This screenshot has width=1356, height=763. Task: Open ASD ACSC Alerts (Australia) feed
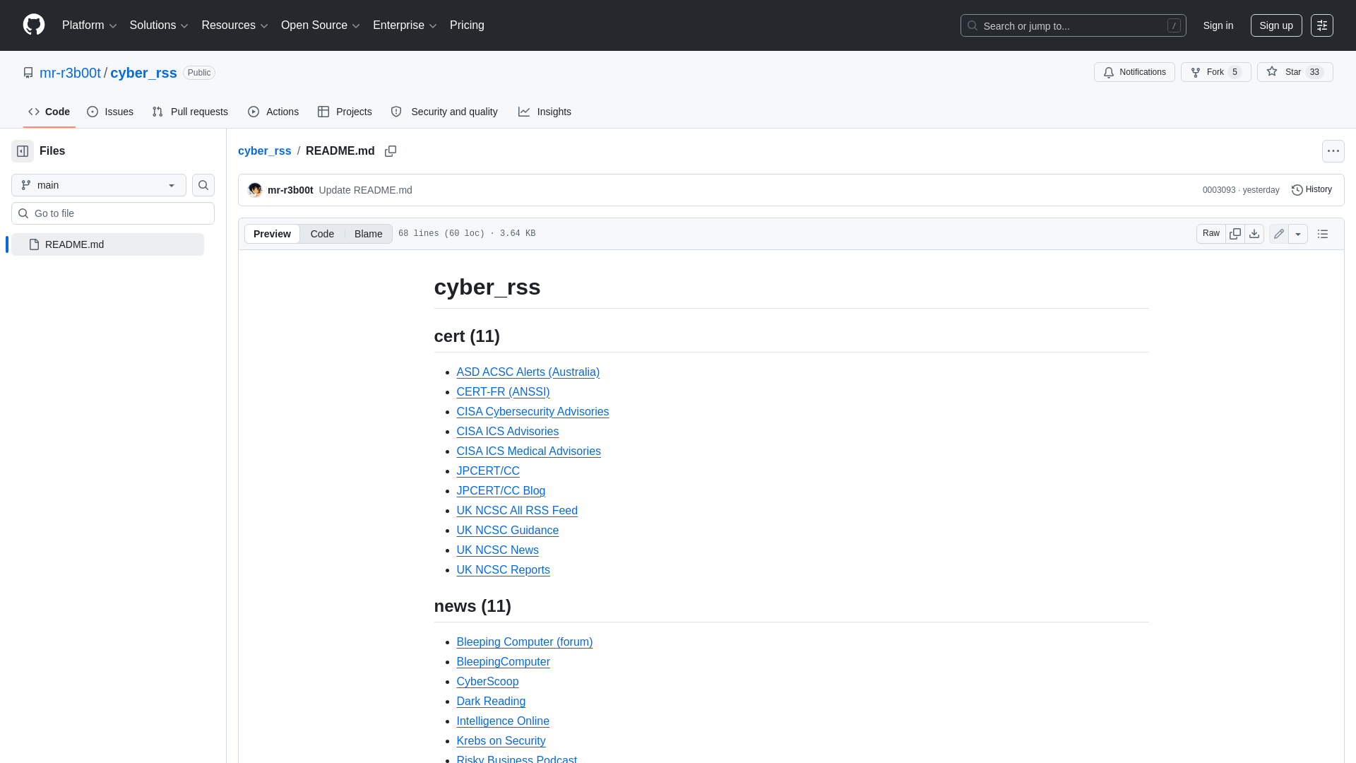tap(528, 372)
